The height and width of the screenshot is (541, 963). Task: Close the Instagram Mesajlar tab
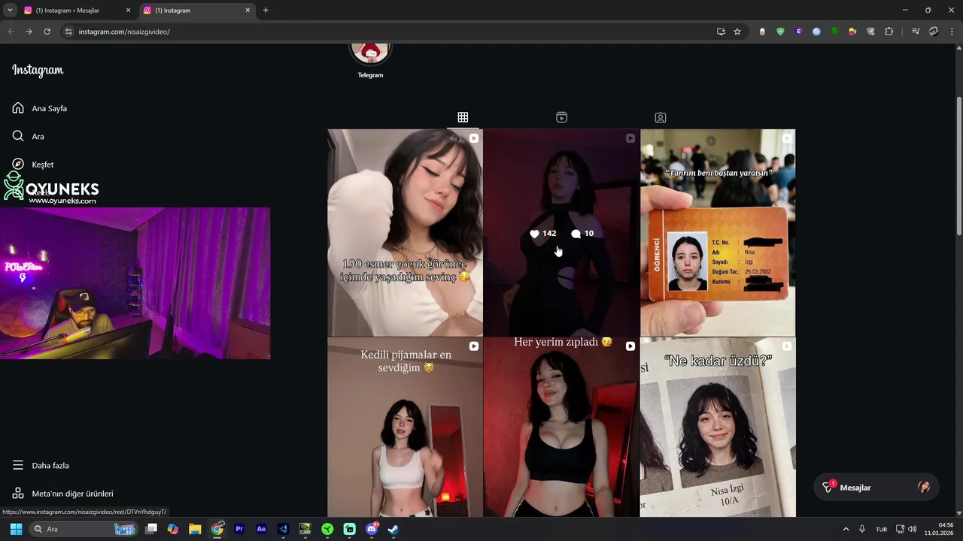tap(128, 11)
